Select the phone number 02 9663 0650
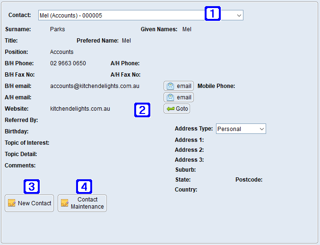 pyautogui.click(x=68, y=63)
